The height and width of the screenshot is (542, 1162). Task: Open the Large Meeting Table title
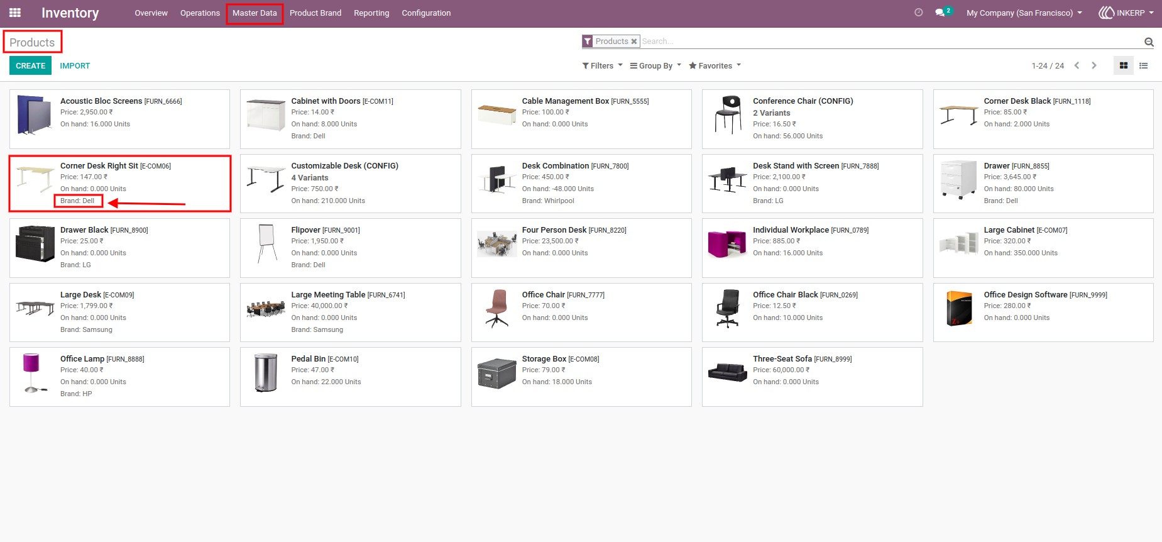pyautogui.click(x=328, y=295)
